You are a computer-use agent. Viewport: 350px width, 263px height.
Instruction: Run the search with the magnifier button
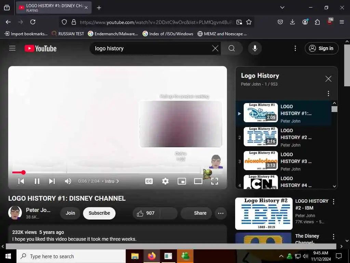click(x=232, y=48)
